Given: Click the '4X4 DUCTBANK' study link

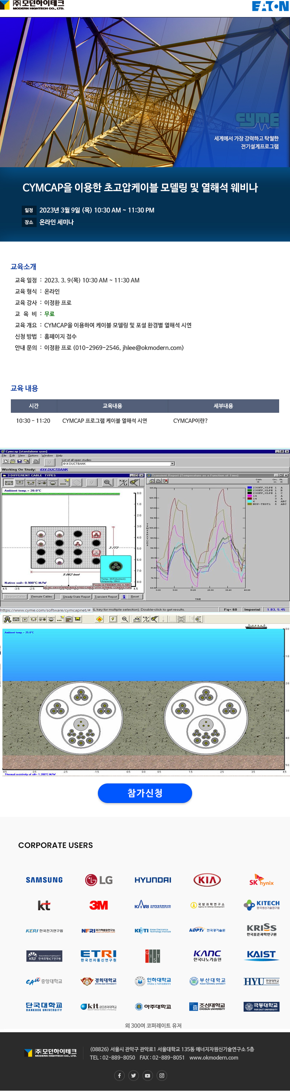Looking at the screenshot, I should coord(54,469).
